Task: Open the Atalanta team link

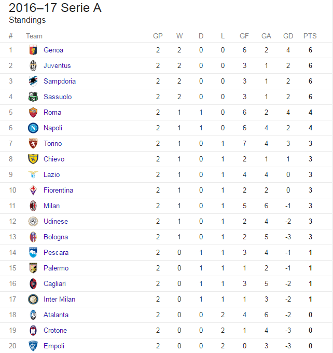Action: tap(56, 315)
